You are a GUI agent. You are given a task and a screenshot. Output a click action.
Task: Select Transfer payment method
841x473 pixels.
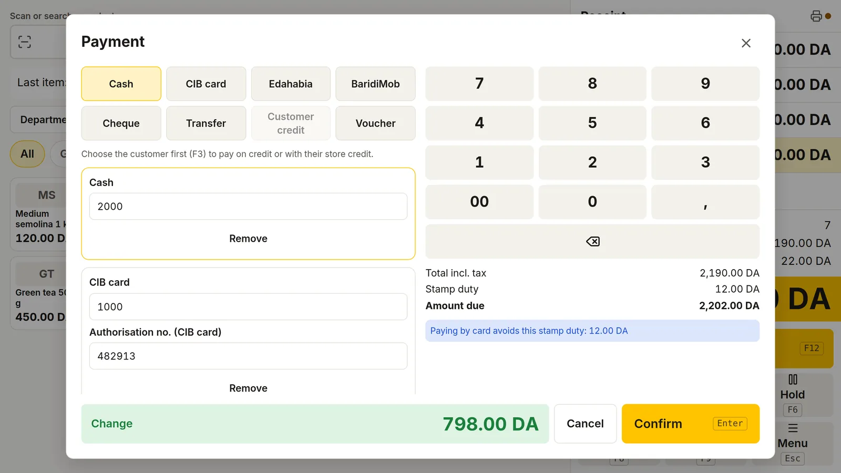tap(206, 123)
